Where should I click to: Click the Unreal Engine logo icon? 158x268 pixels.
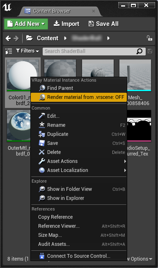click(7, 7)
